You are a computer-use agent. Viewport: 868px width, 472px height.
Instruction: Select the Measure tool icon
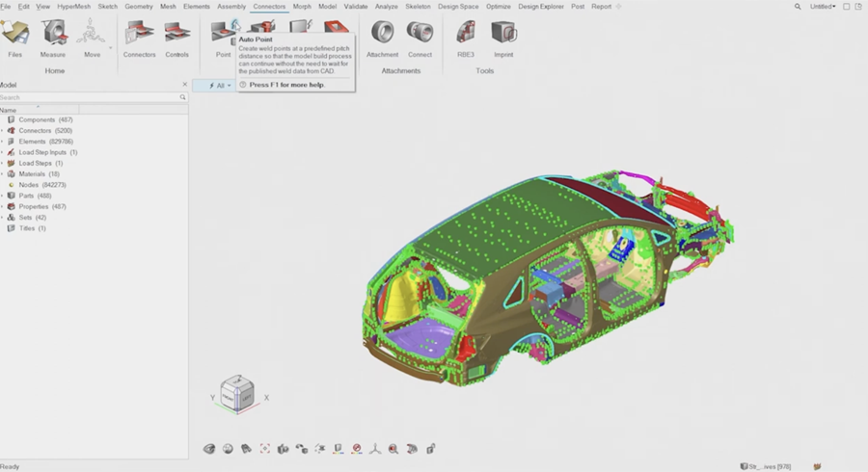[x=53, y=33]
